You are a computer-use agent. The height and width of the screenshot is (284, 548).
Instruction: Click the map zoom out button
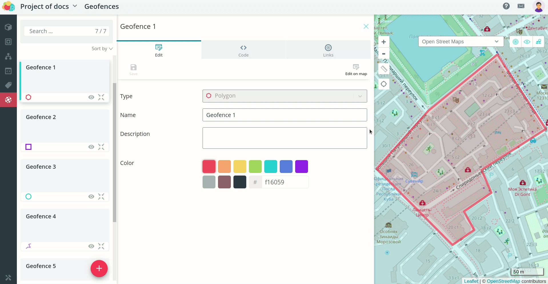coord(383,54)
